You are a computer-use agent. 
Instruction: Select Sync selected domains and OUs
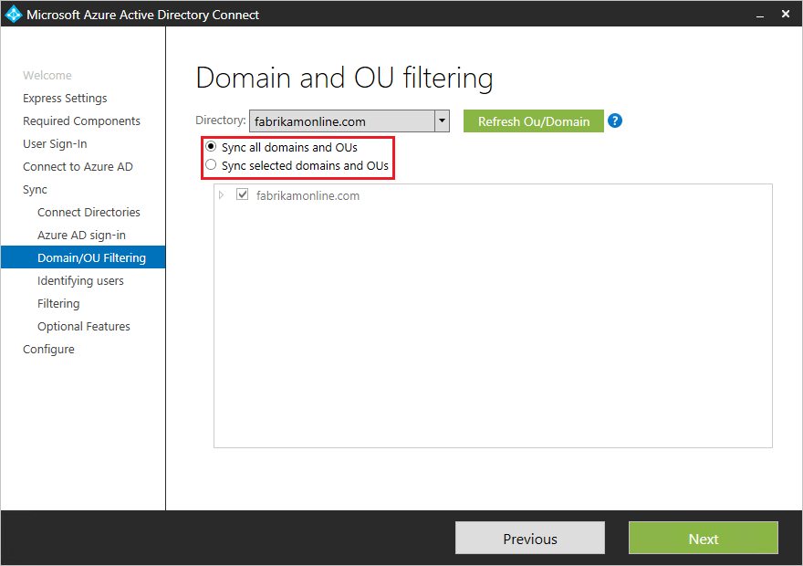212,165
